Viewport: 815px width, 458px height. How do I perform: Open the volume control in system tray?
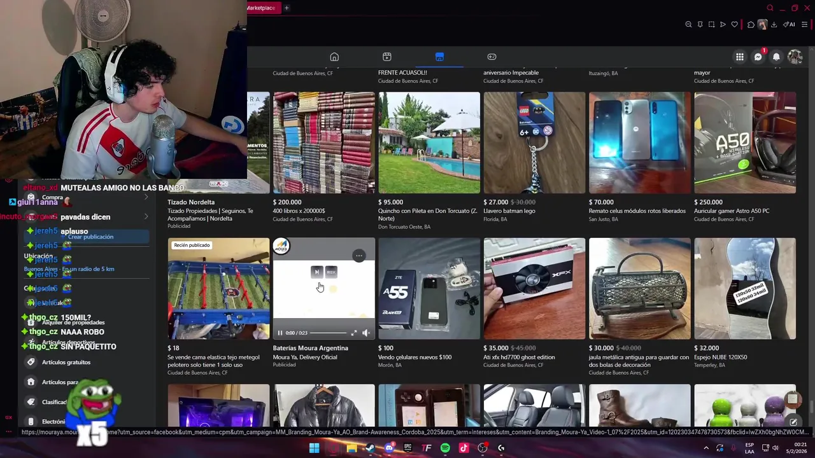pyautogui.click(x=775, y=448)
